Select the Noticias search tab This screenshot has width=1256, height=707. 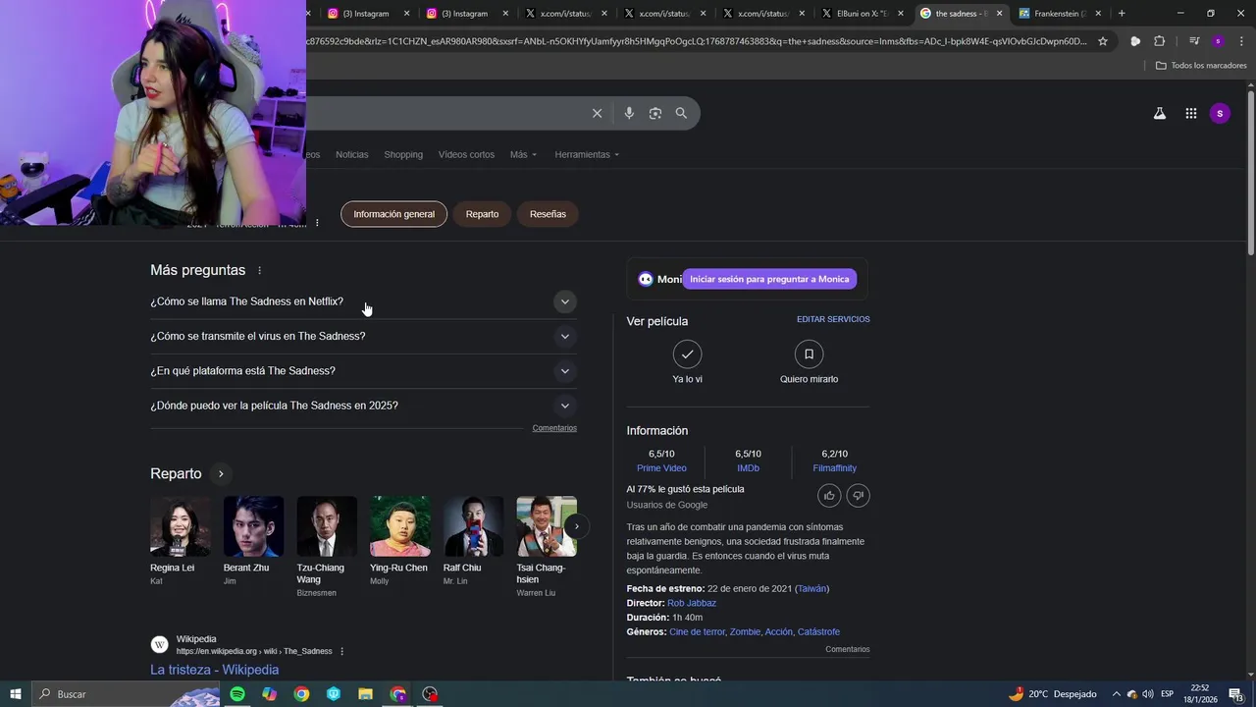tap(351, 154)
